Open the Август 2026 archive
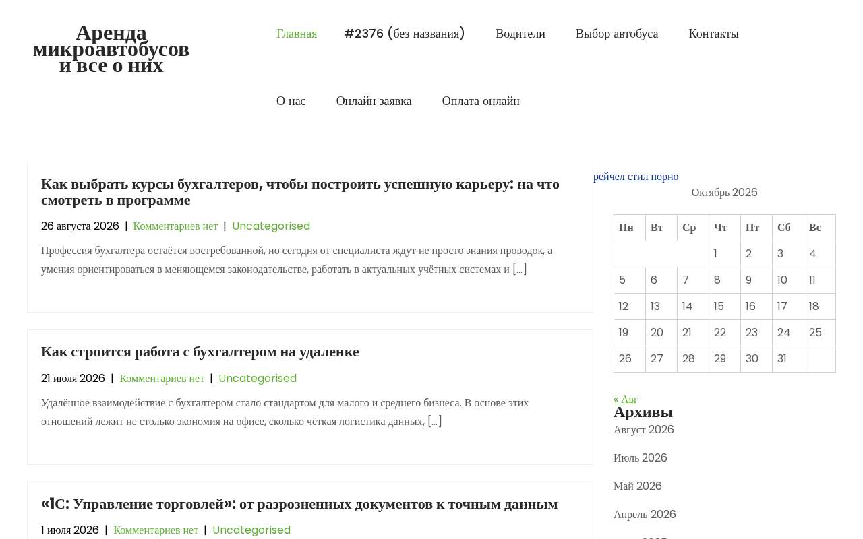863x539 pixels. pyautogui.click(x=644, y=430)
